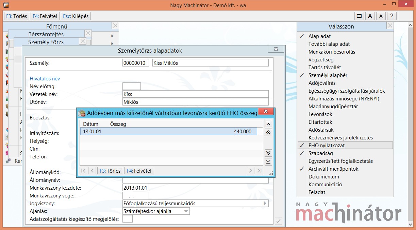The width and height of the screenshot is (416, 230).
Task: Open the Ajánlás dropdown
Action: click(186, 211)
